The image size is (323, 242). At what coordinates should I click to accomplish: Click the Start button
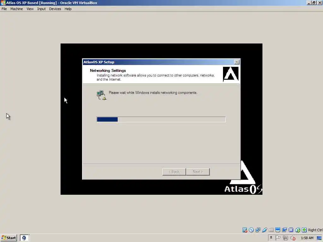[x=9, y=238]
